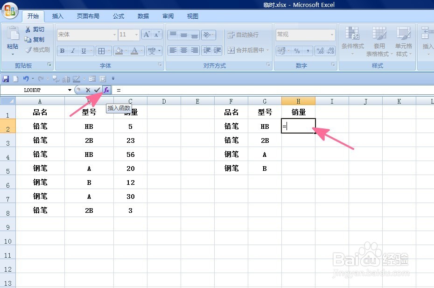Switch to the 数据 ribbon tab
This screenshot has height=288, width=434.
[x=142, y=16]
